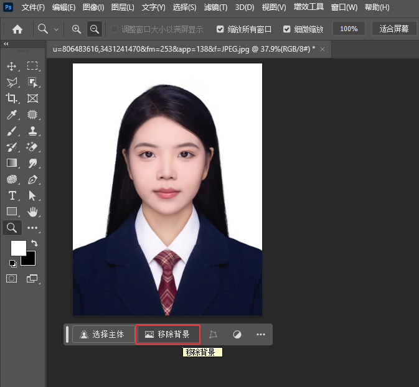Choose the Clone Stamp tool
419x387 pixels.
(x=32, y=131)
